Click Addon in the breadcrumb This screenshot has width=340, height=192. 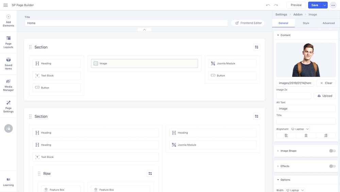coord(298,14)
